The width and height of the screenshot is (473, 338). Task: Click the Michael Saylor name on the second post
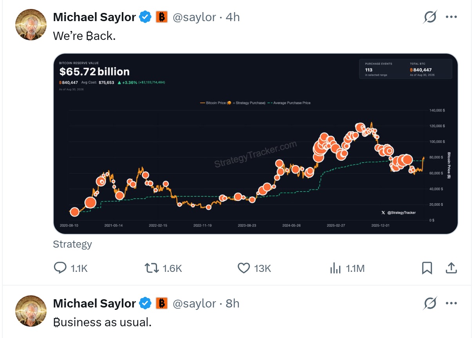click(94, 303)
